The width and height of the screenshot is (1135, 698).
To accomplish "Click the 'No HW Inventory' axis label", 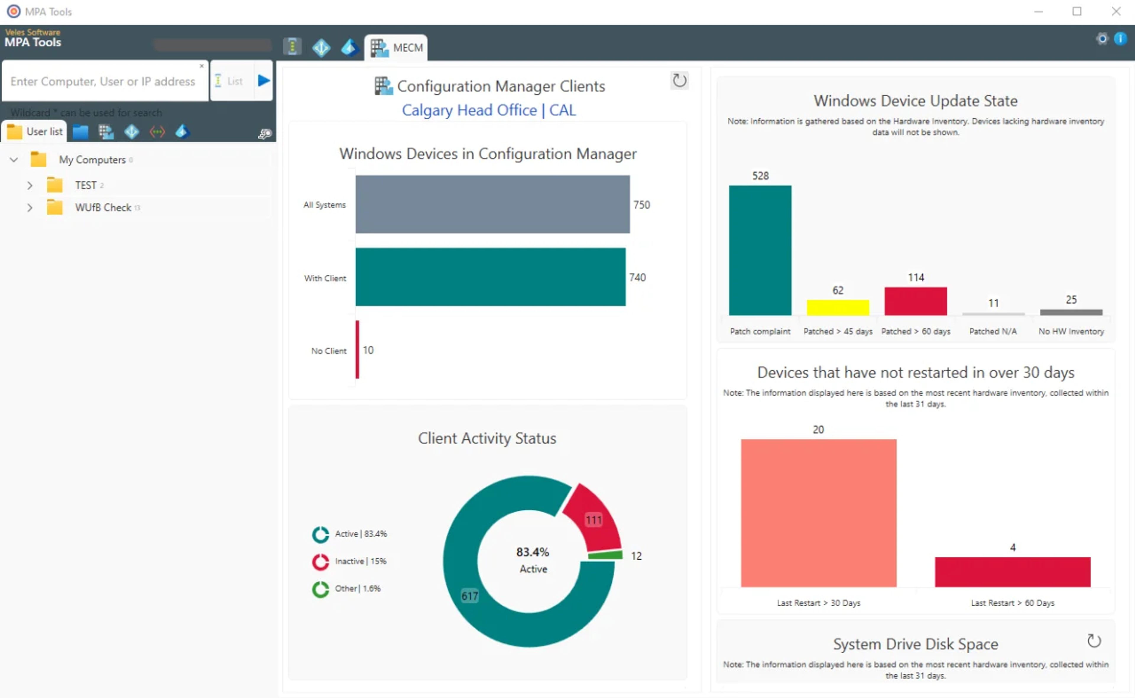I will pyautogui.click(x=1071, y=331).
